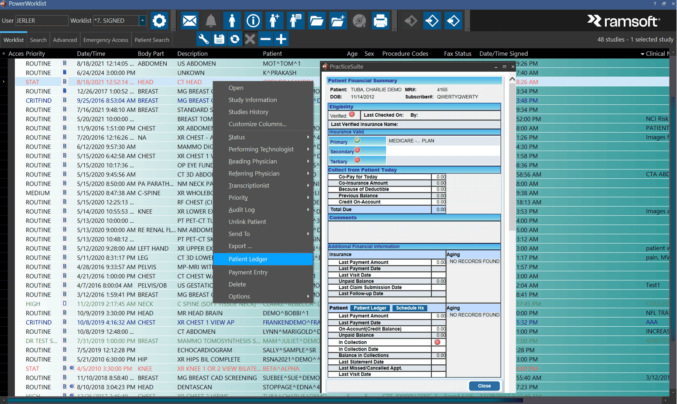Image resolution: width=677 pixels, height=404 pixels.
Task: Print the worklist using the printer icon
Action: tap(380, 21)
